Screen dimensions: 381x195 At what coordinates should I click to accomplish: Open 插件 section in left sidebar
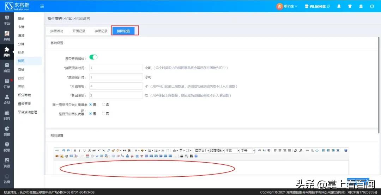[x=7, y=52]
